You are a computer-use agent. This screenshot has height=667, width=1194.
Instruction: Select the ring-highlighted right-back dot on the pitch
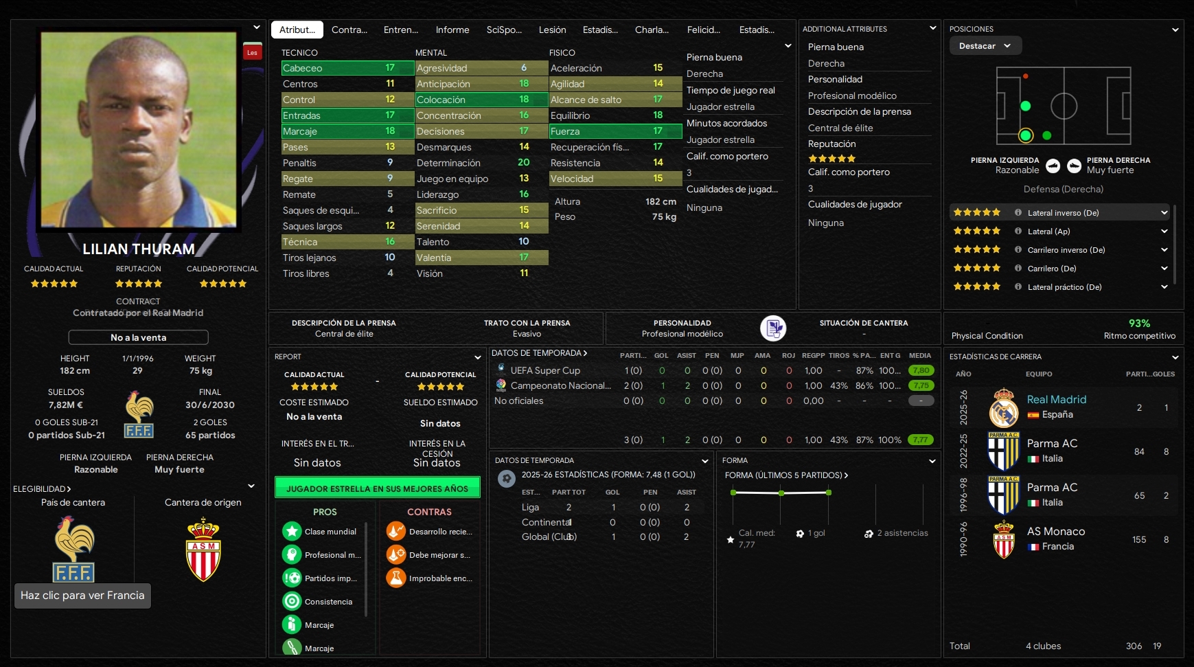coord(1026,135)
